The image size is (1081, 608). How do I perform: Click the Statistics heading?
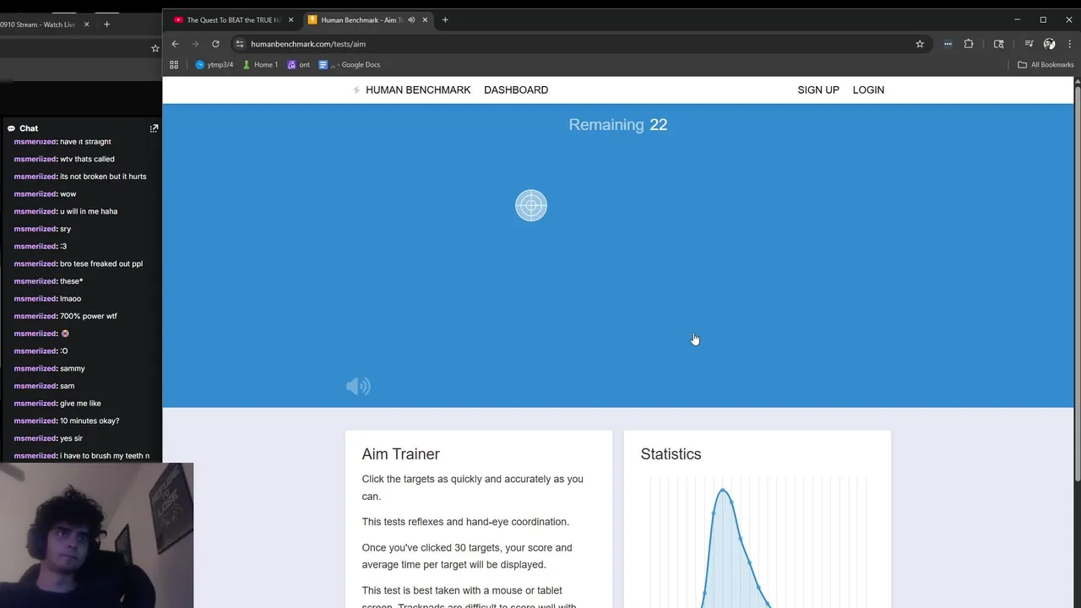671,454
